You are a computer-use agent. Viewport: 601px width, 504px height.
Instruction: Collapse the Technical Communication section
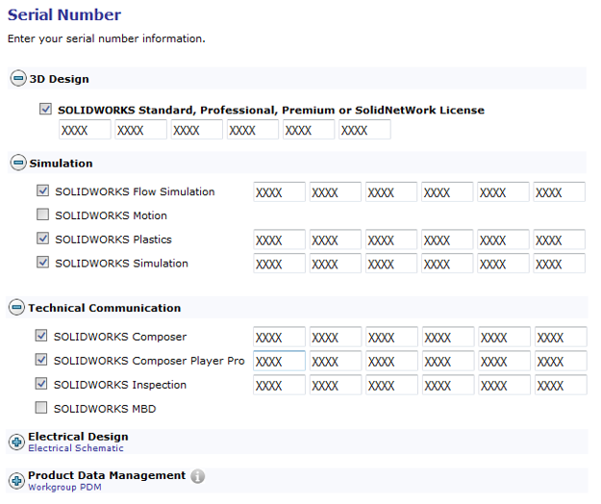pos(16,308)
